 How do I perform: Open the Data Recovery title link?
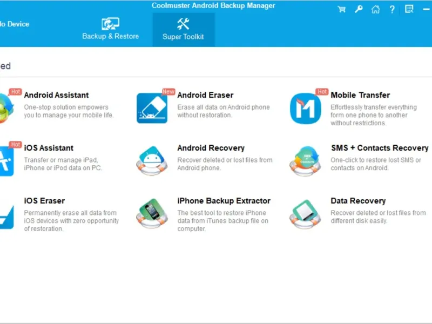click(358, 201)
